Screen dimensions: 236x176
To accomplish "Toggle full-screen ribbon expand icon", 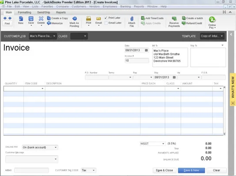I will (224, 12).
